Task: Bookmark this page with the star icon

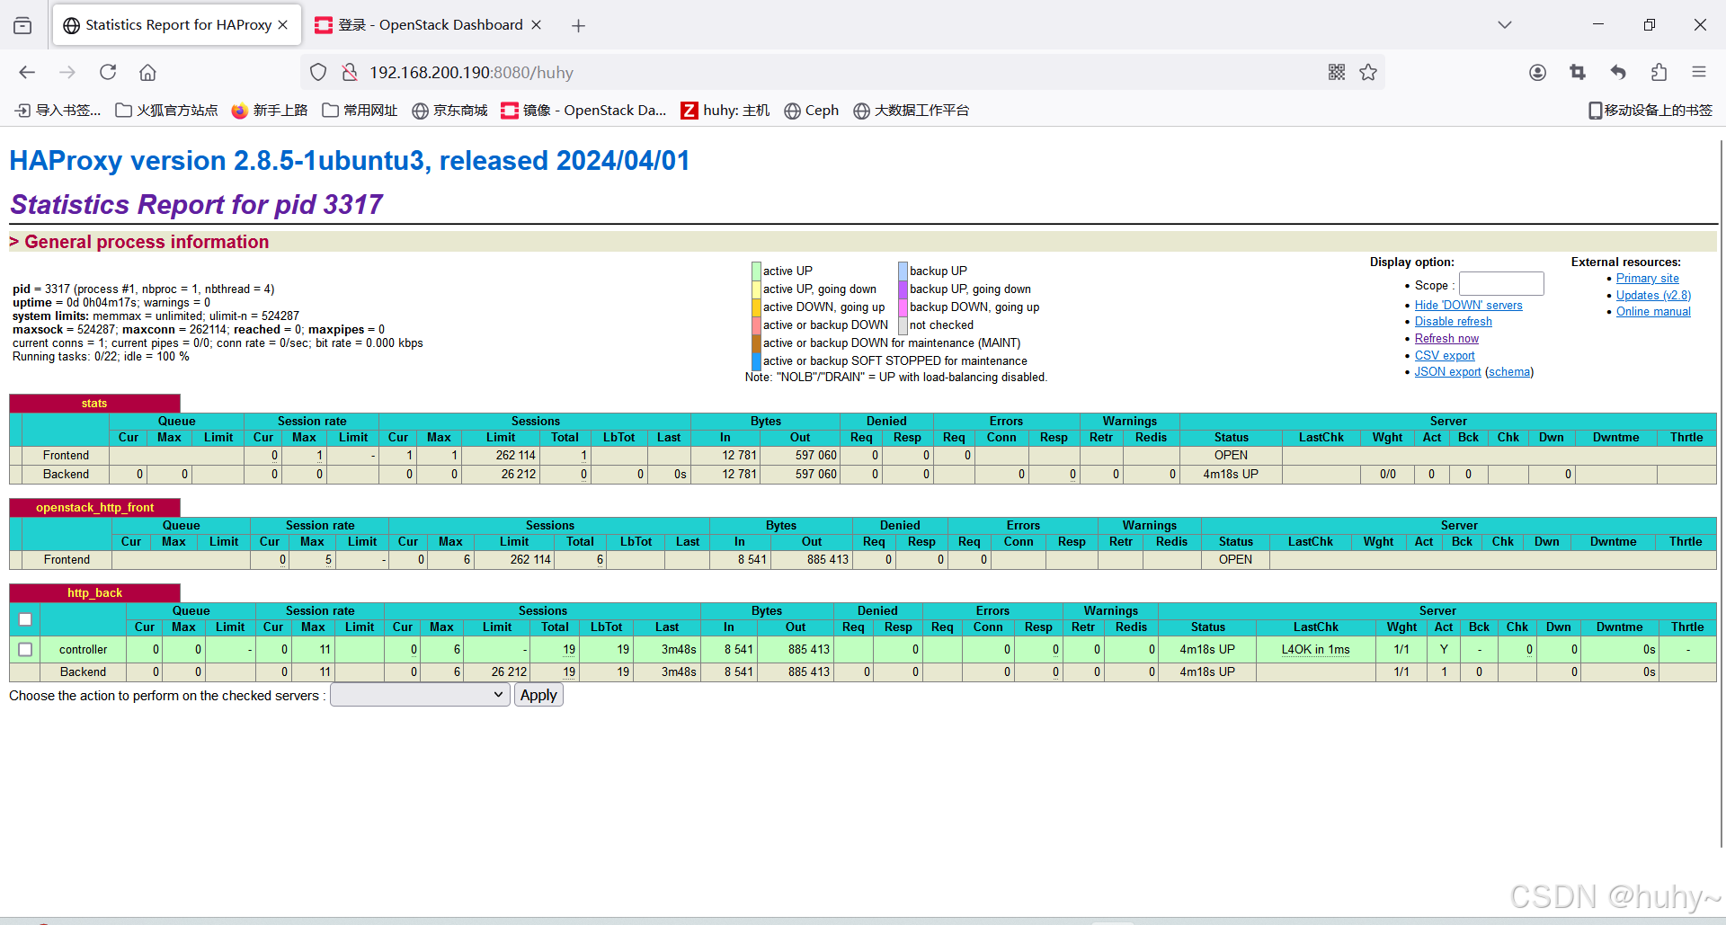Action: (1368, 72)
